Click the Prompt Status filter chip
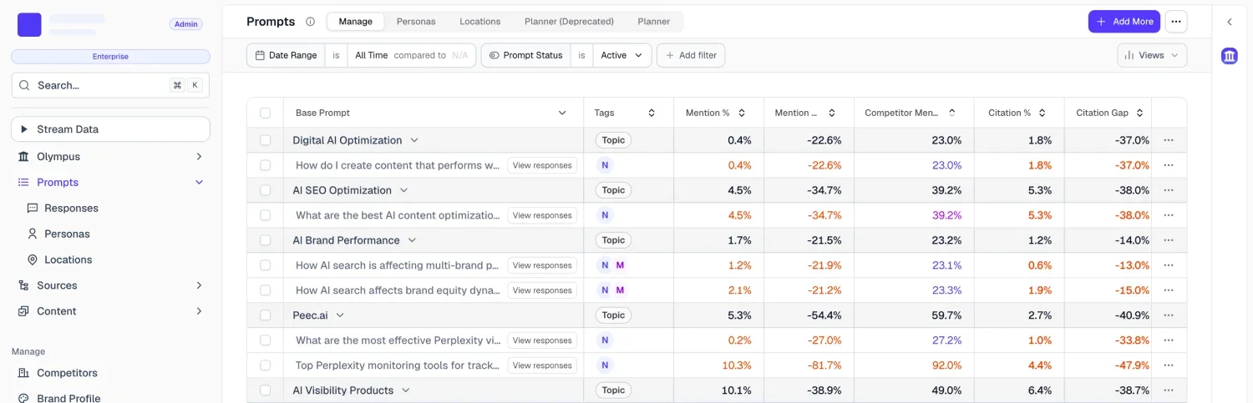This screenshot has width=1253, height=403. tap(526, 55)
